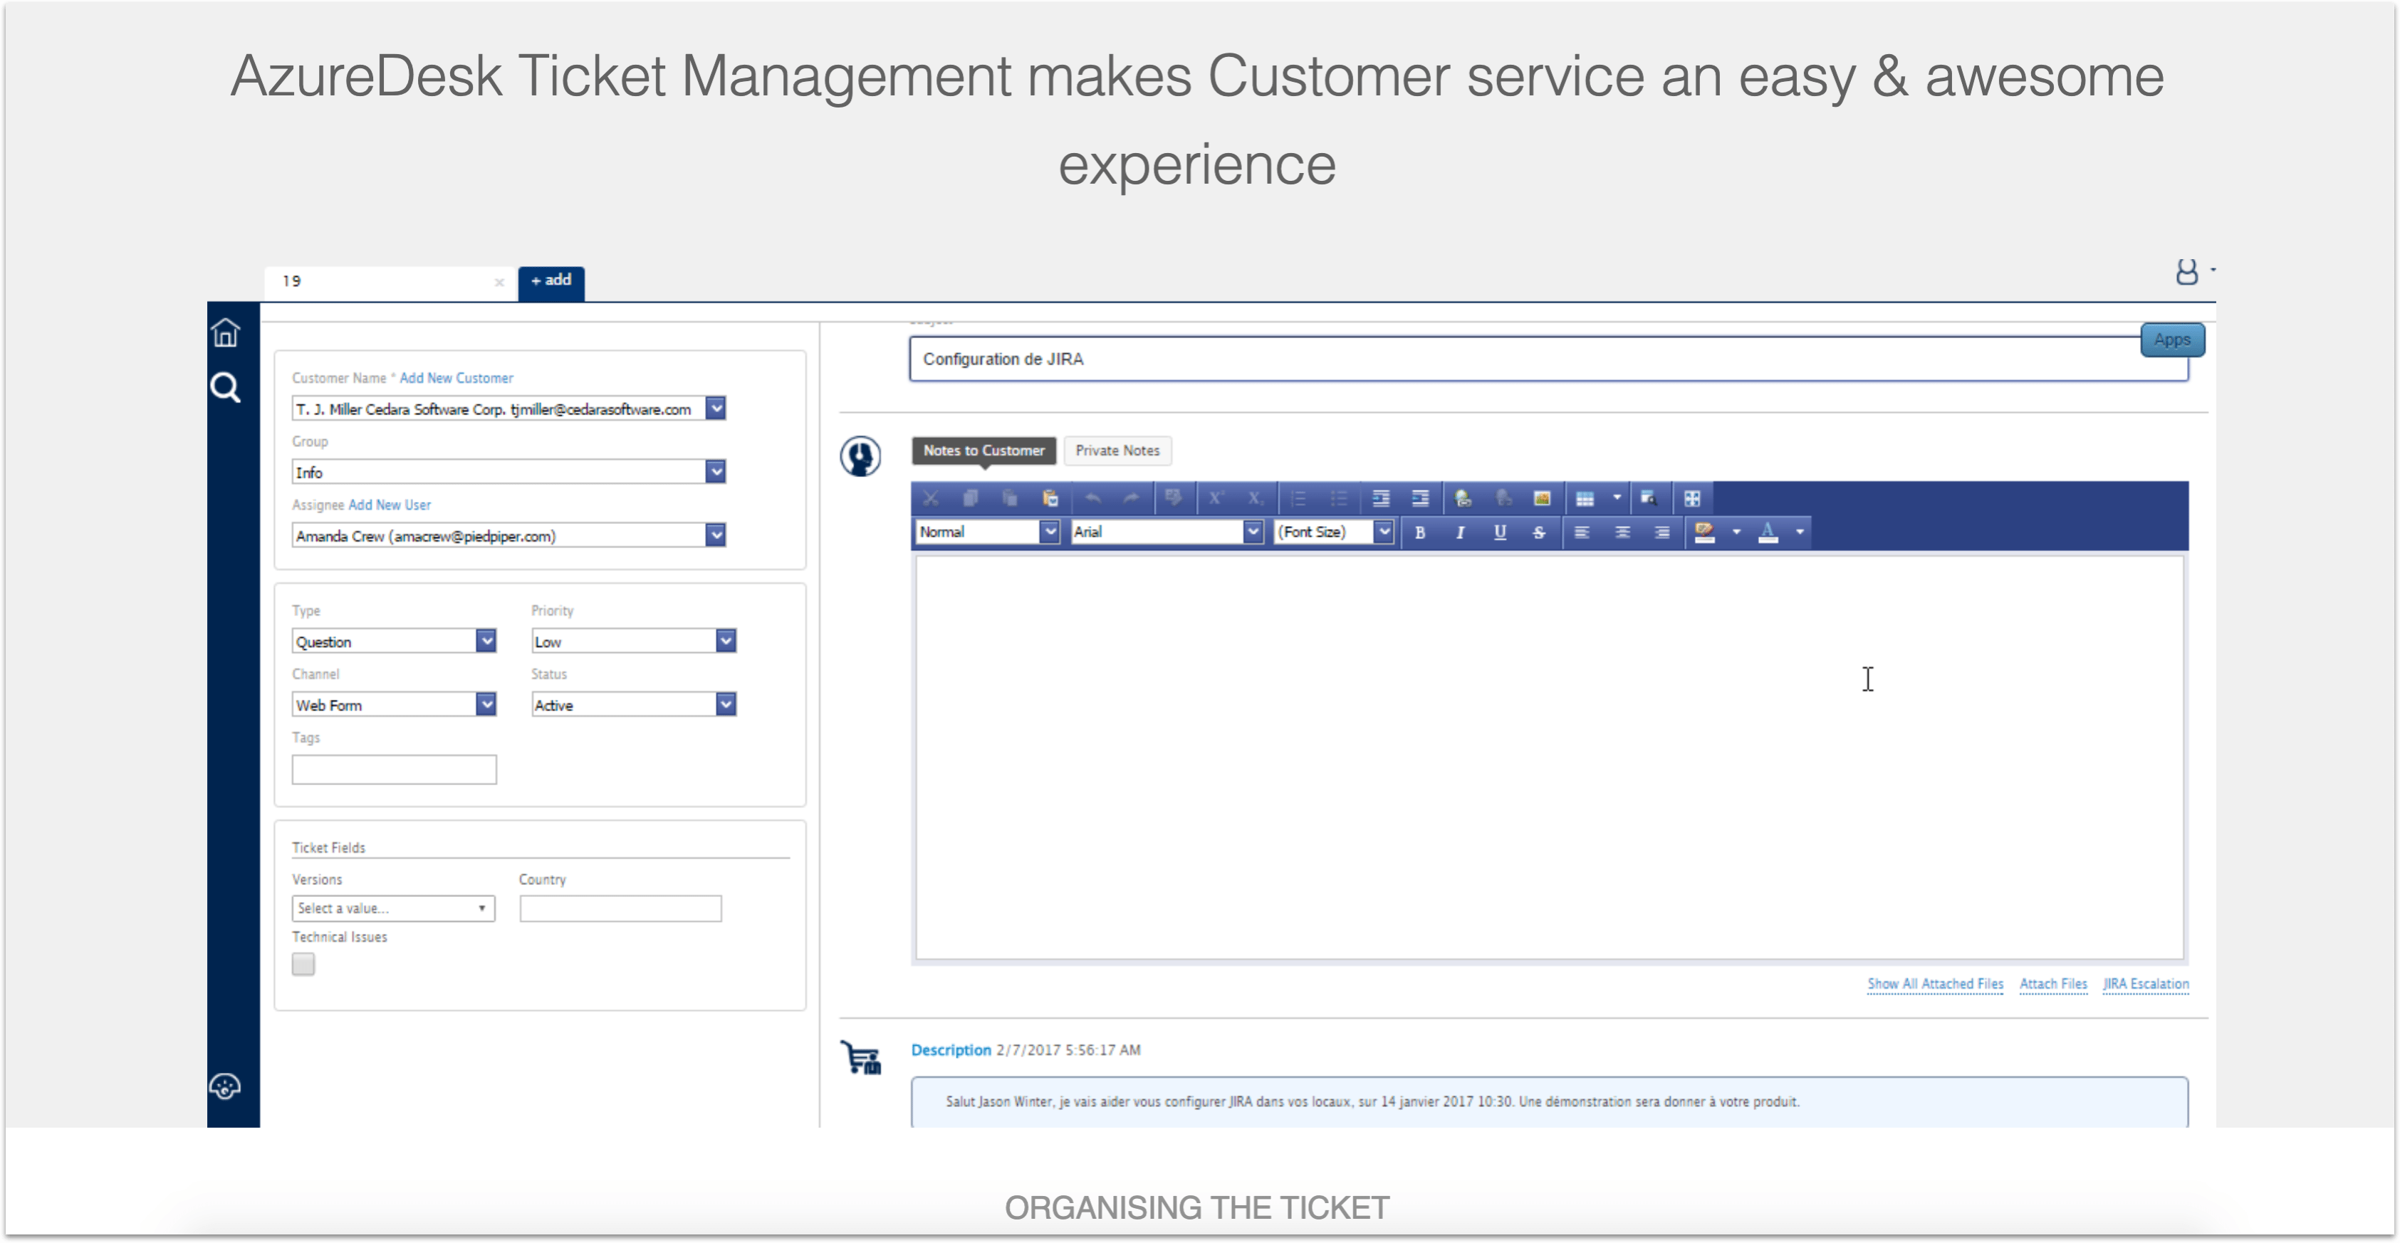Click the Apps button
The height and width of the screenshot is (1243, 2400).
tap(2171, 340)
